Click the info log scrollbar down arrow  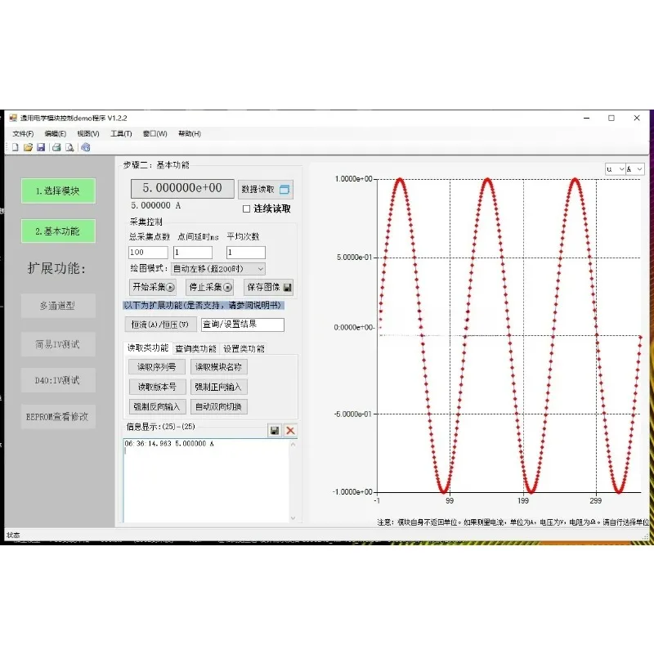pos(293,518)
